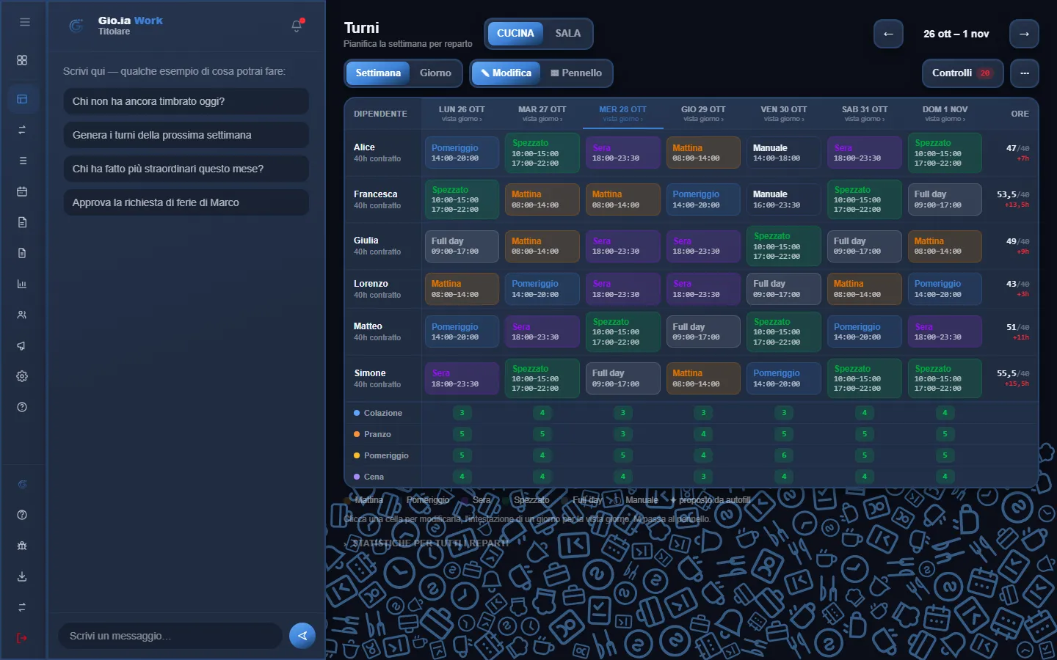Click the Scrivi un messaggio input field

(x=170, y=636)
